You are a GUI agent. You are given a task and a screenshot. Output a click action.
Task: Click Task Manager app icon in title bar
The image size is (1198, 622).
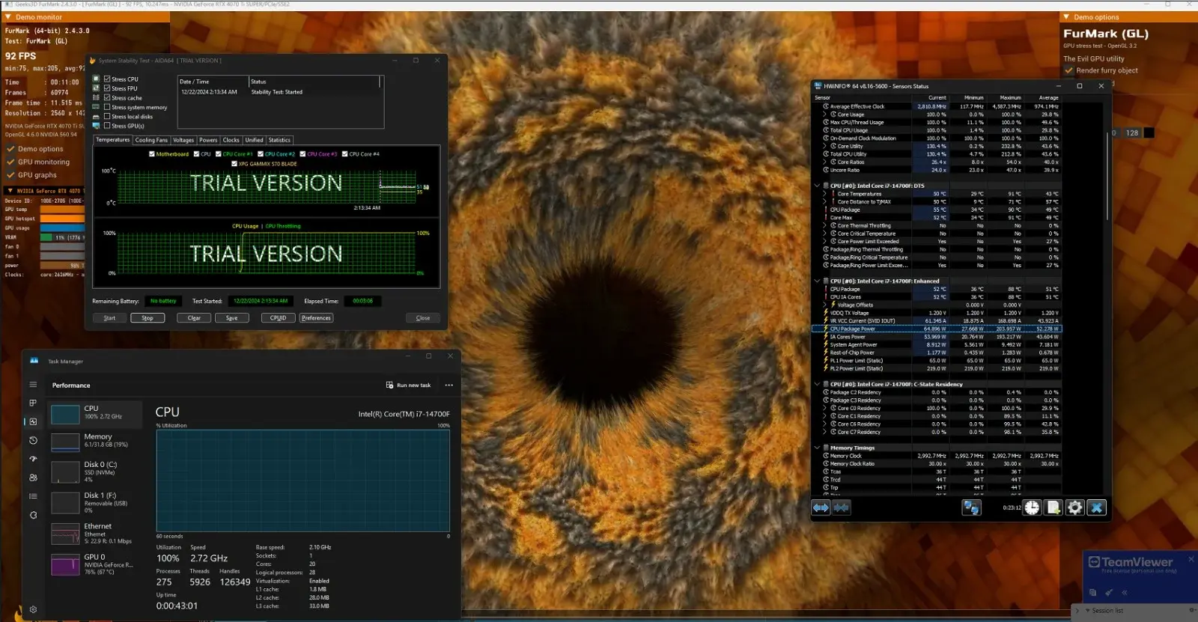pyautogui.click(x=34, y=361)
